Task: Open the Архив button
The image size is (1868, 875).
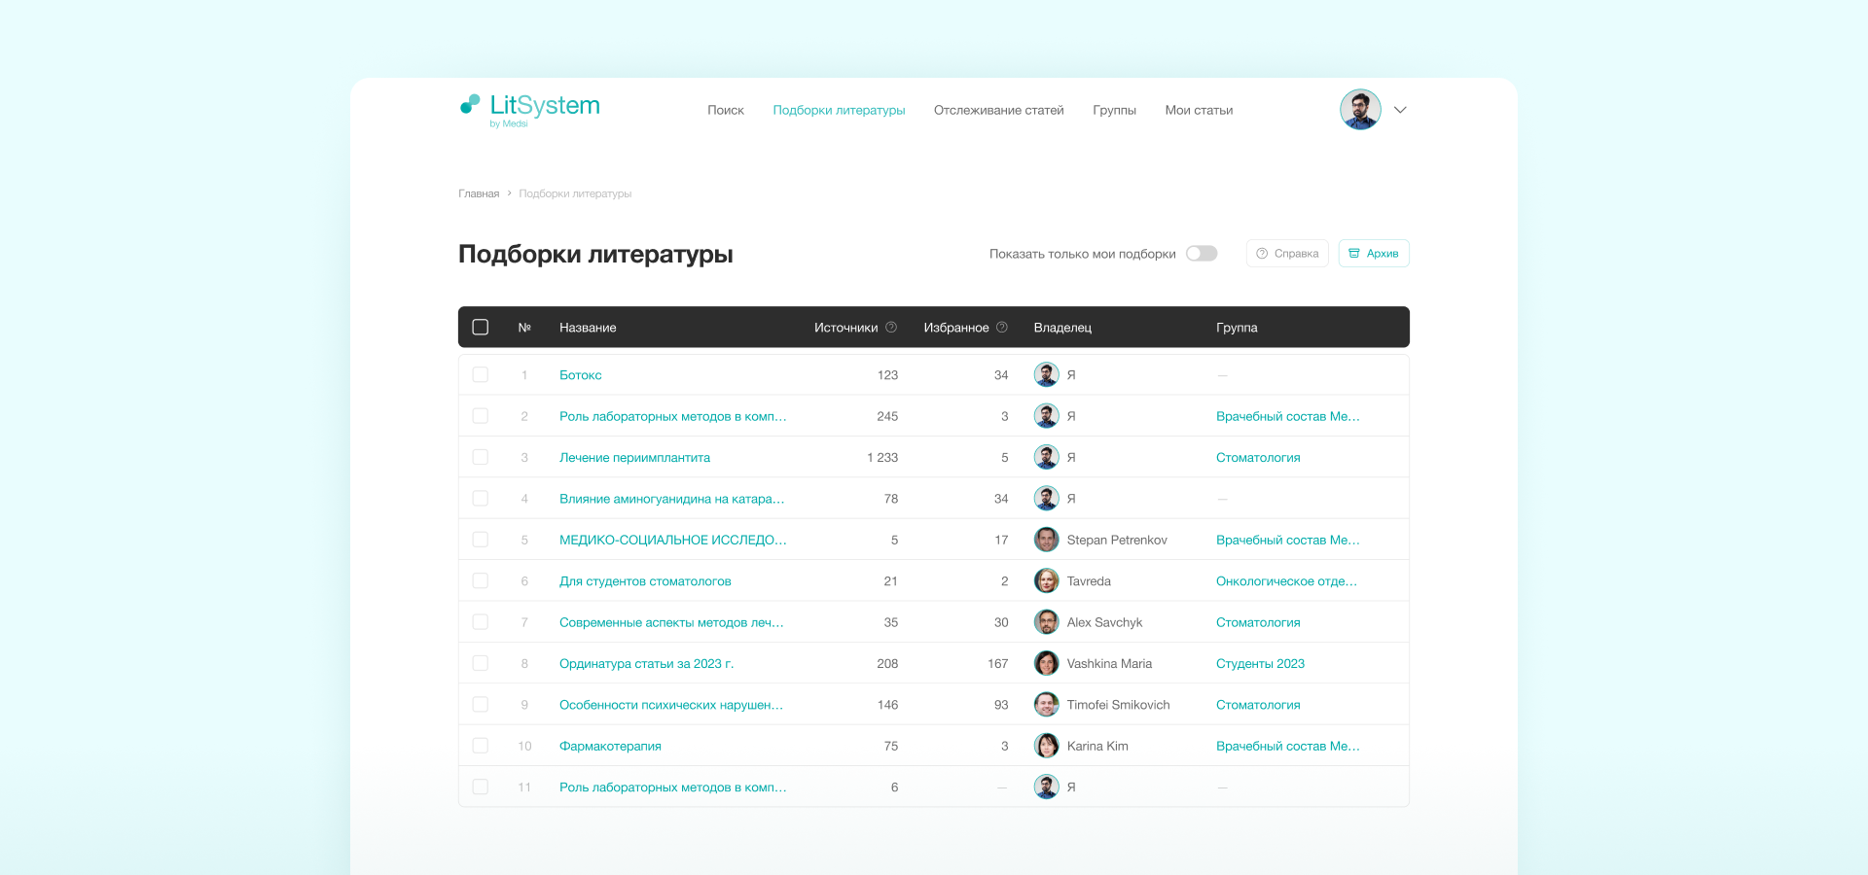Action: 1374,254
